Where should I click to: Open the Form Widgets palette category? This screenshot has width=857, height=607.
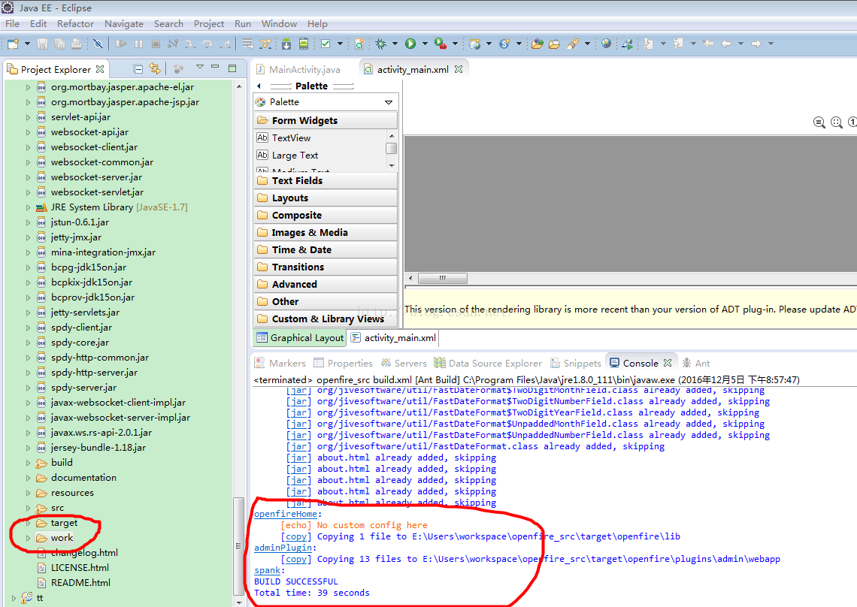click(326, 120)
